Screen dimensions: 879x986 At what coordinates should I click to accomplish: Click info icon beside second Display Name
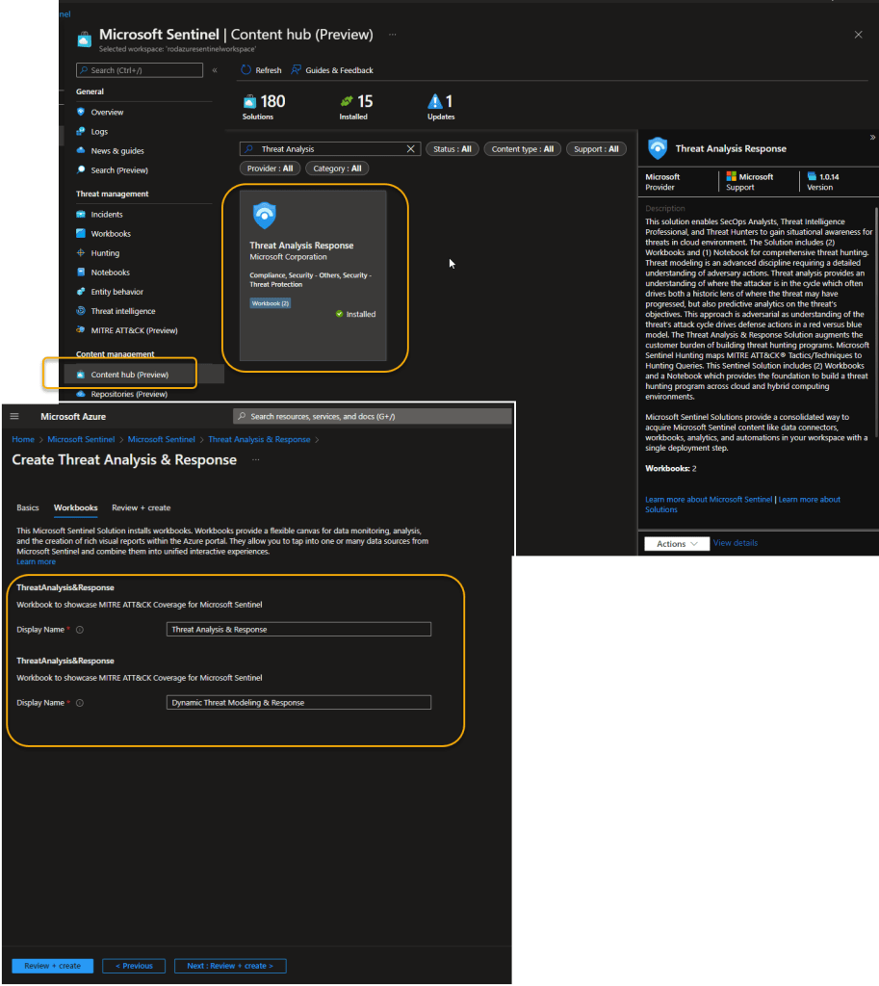[80, 703]
